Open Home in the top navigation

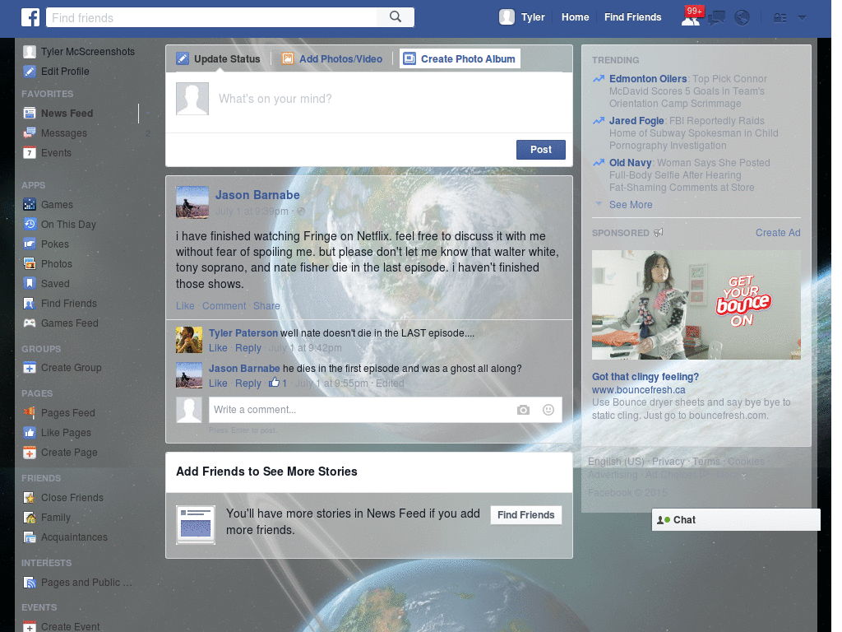(x=575, y=17)
